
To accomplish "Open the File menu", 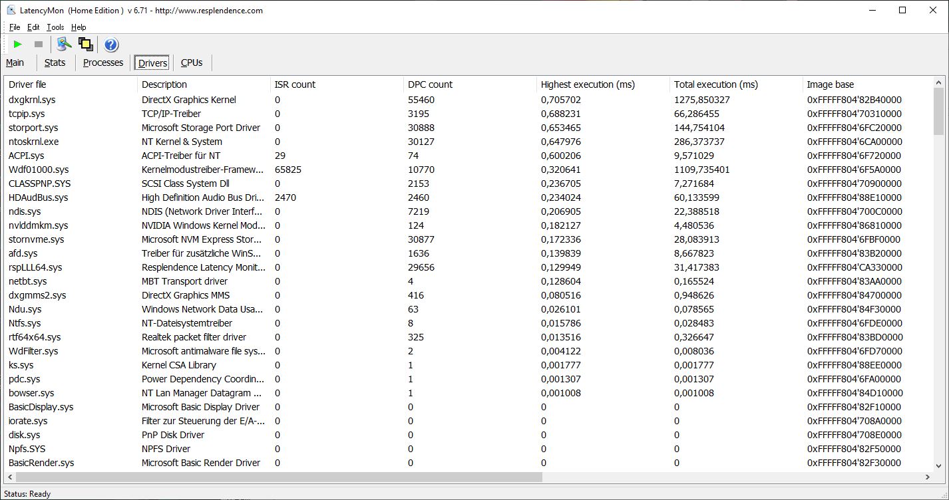I will pyautogui.click(x=15, y=27).
